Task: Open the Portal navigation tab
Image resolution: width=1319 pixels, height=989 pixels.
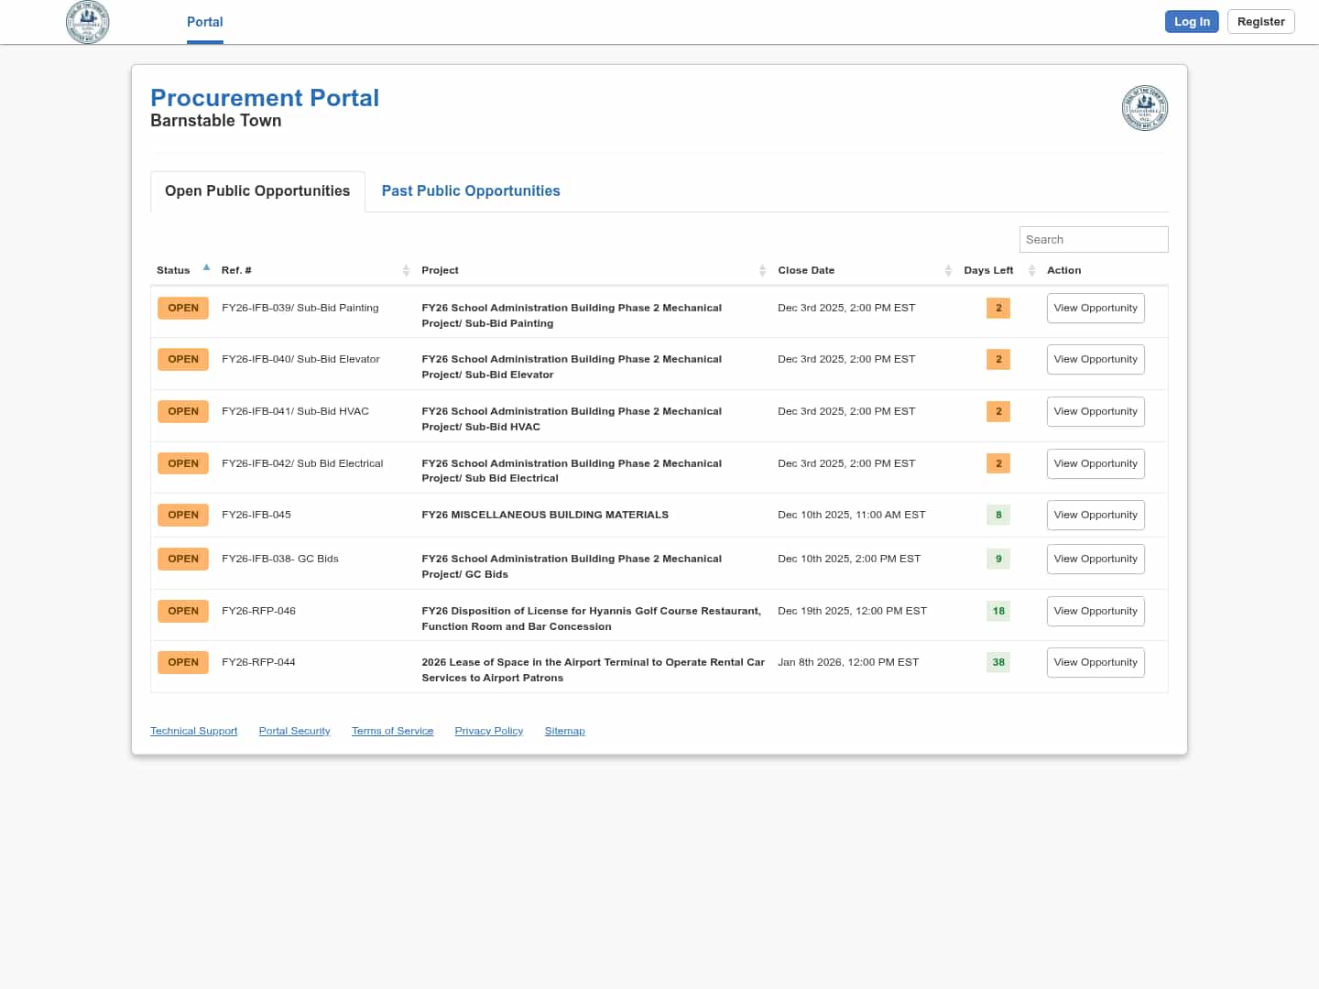Action: [204, 22]
